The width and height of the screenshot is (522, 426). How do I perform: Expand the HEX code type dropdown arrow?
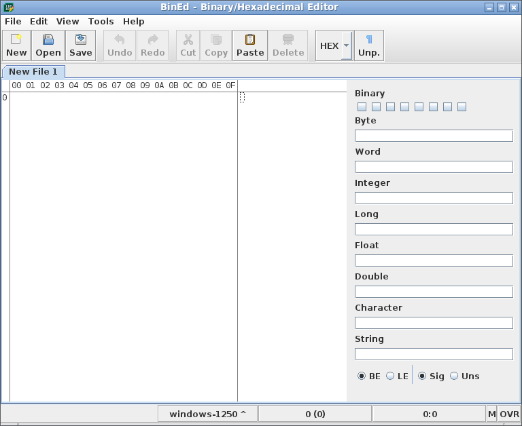[347, 45]
